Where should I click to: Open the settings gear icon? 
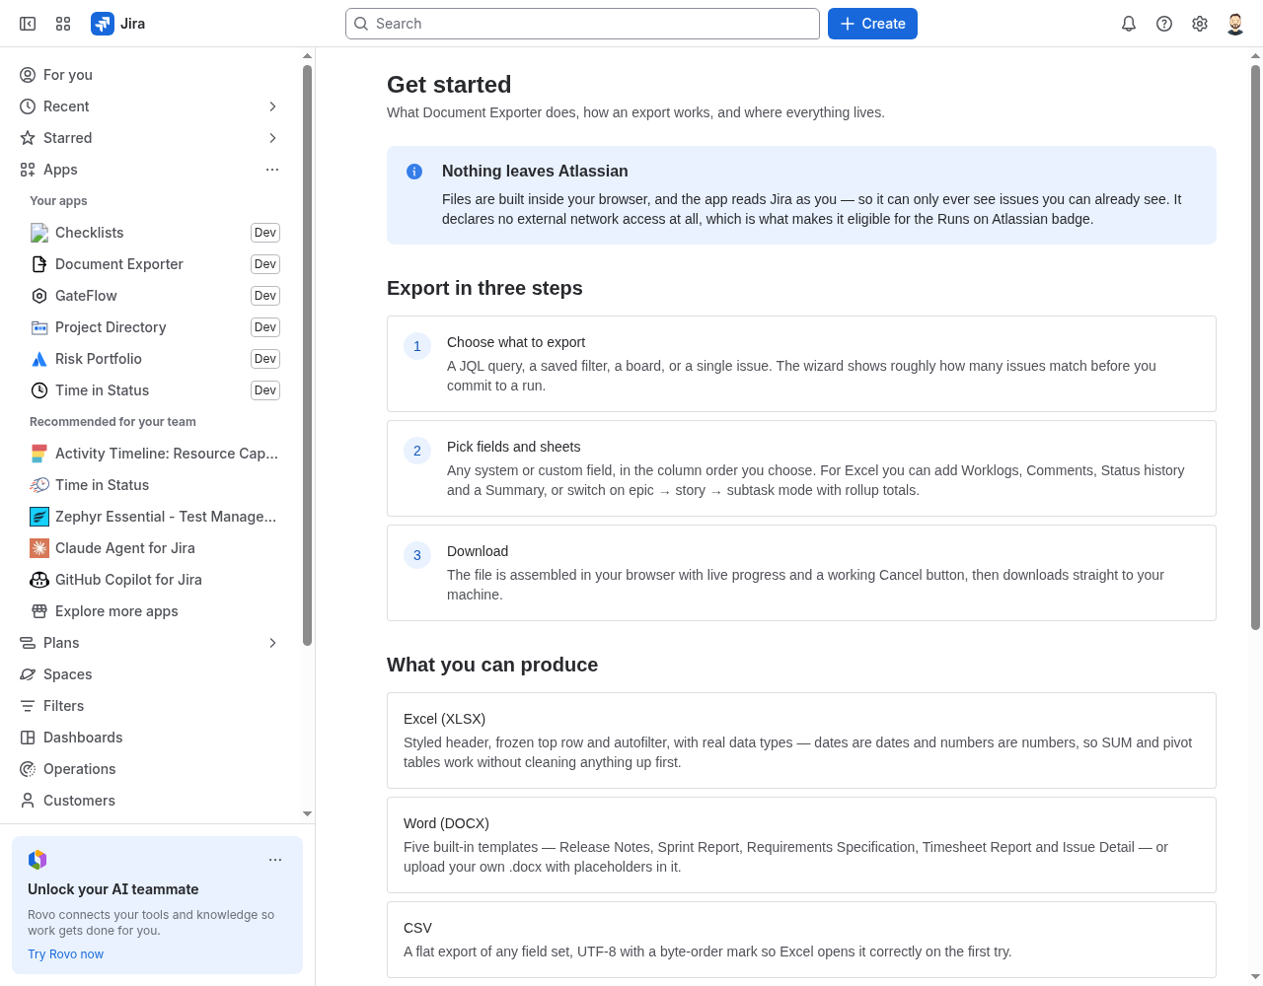[1200, 24]
